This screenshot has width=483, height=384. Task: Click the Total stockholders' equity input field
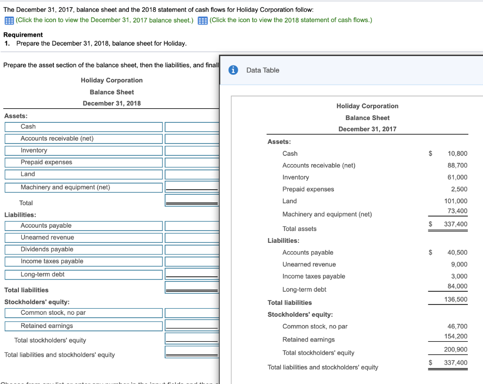[x=192, y=339]
